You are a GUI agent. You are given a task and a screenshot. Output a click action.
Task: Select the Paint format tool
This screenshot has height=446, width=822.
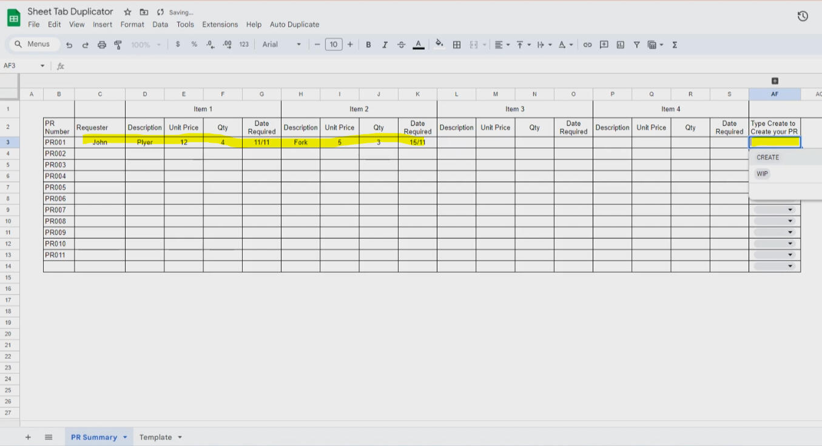click(118, 45)
